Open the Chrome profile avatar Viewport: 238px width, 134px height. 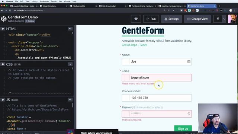(x=231, y=10)
